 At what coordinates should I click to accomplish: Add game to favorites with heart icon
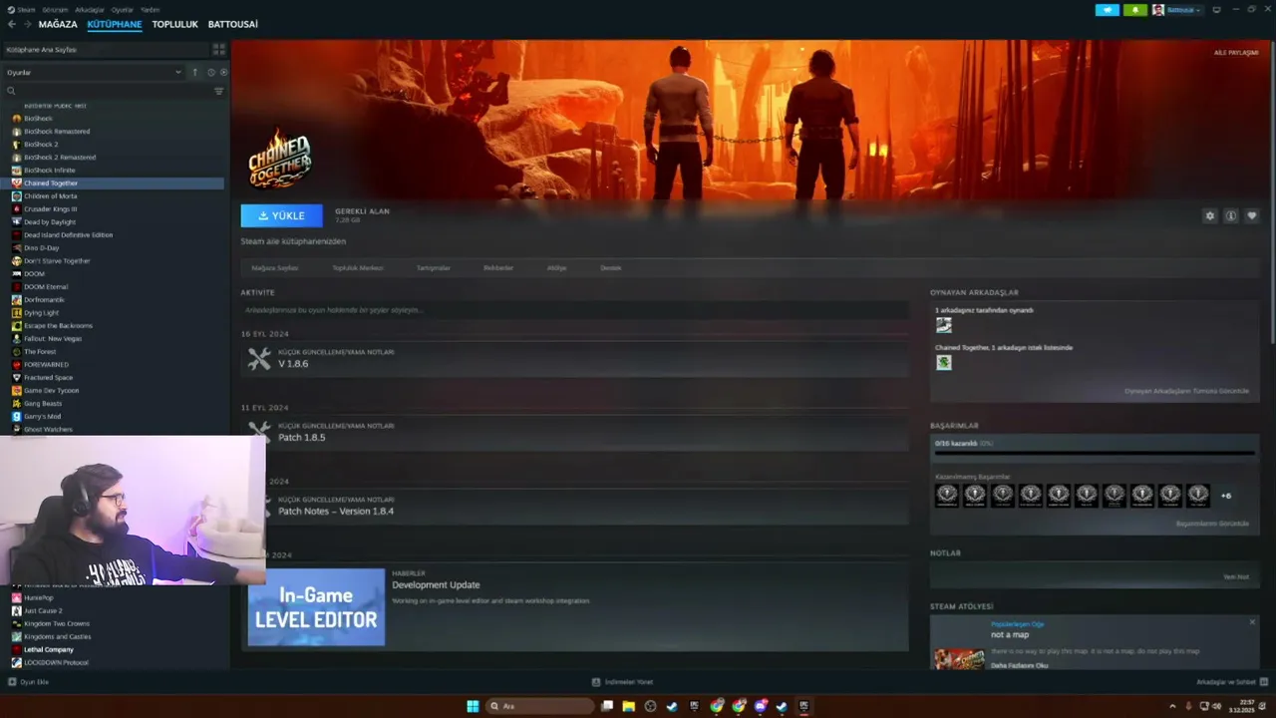1252,215
